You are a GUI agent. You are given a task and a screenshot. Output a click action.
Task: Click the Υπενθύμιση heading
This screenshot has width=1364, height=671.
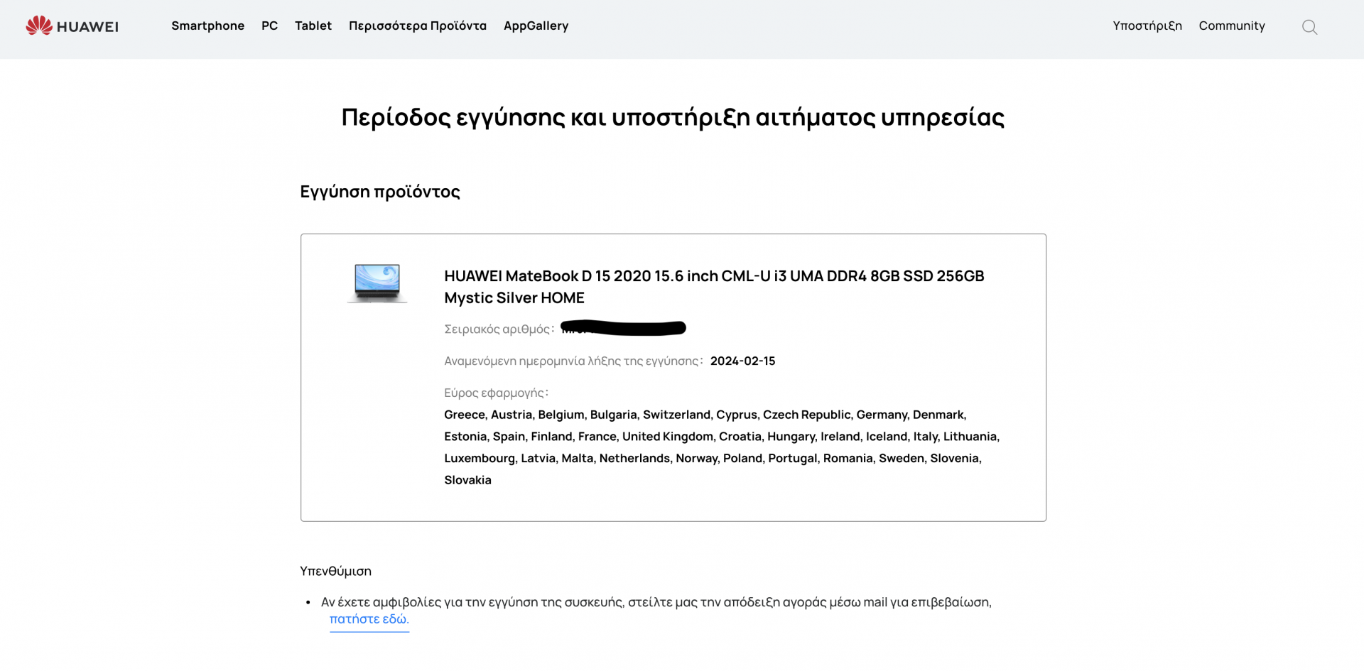(x=335, y=571)
